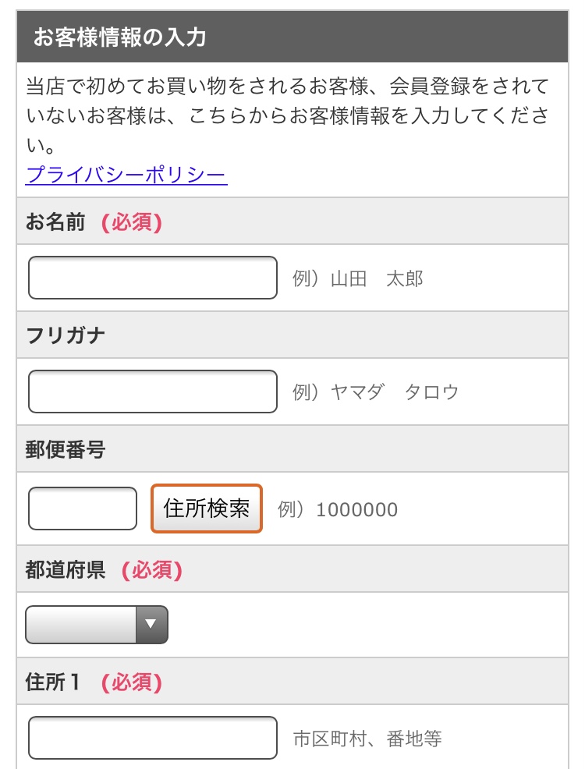Click the 都道府県 section label
585x769 pixels.
click(66, 570)
